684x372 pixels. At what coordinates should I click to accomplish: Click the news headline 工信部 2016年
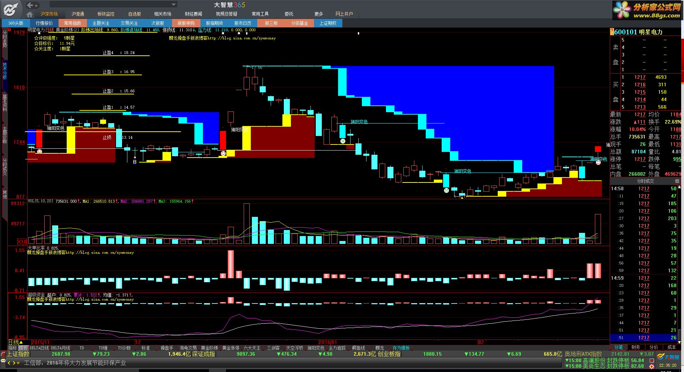click(75, 363)
